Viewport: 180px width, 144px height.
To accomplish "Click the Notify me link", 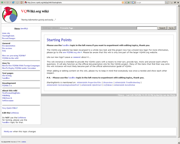I will click(x=8, y=132).
